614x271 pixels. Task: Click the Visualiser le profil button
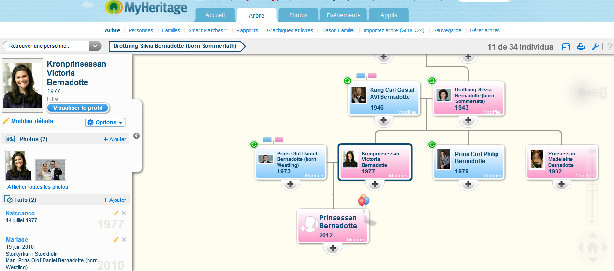77,108
